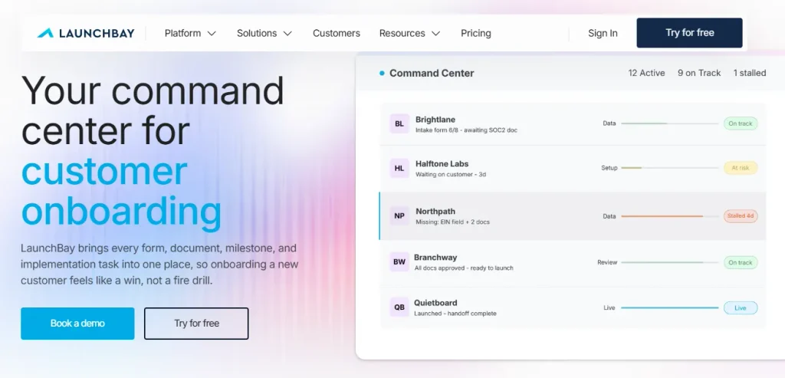Click the Live stage label beside Quietboard
This screenshot has width=785, height=378.
tap(609, 308)
